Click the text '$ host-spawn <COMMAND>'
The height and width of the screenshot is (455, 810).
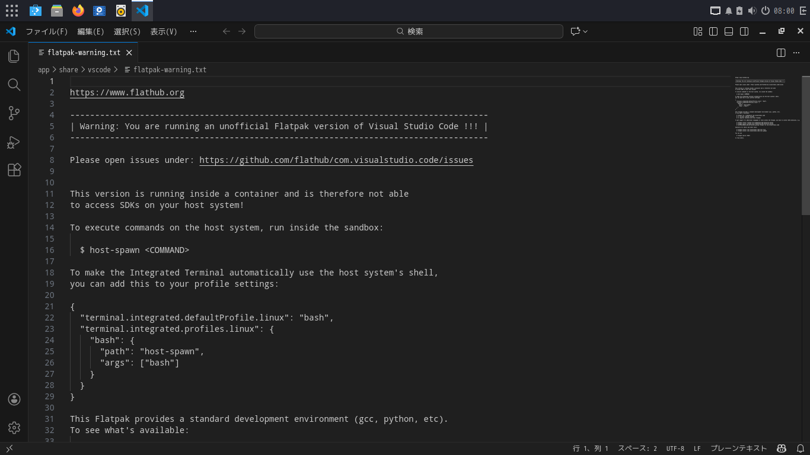click(135, 251)
